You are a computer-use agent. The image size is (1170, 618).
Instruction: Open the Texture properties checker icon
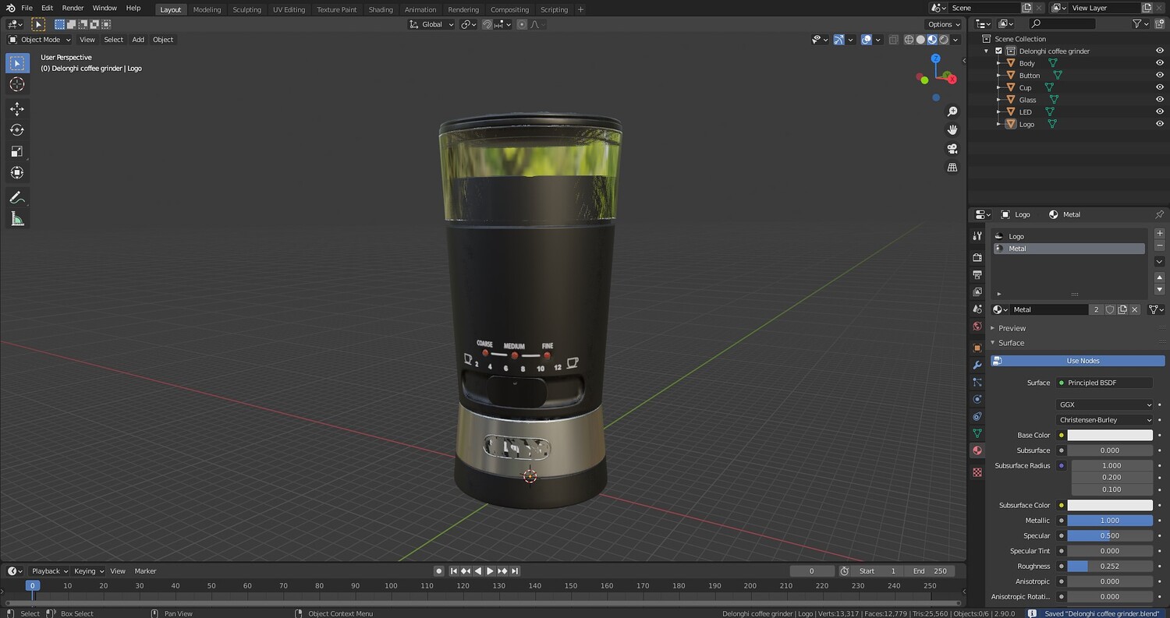977,472
